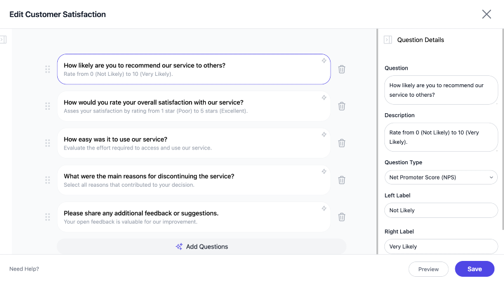Select the overall satisfaction question card
504x283 pixels.
194,106
